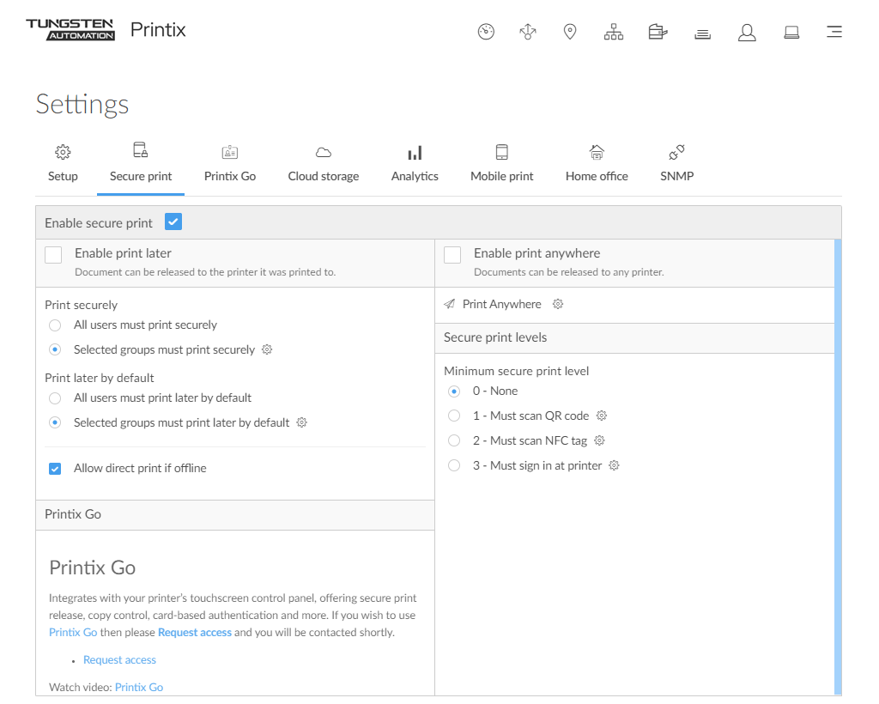Click the location pin icon in header
This screenshot has height=704, width=879.
tap(570, 33)
